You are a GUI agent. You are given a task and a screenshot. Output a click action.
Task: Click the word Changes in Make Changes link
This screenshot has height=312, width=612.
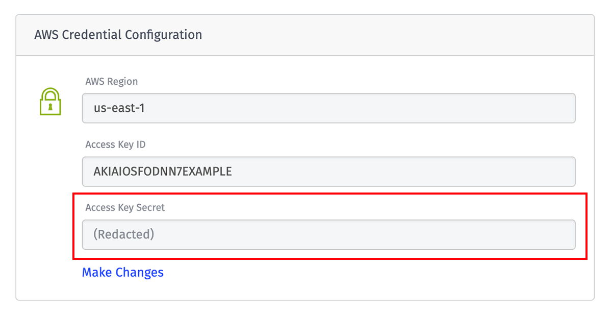140,272
